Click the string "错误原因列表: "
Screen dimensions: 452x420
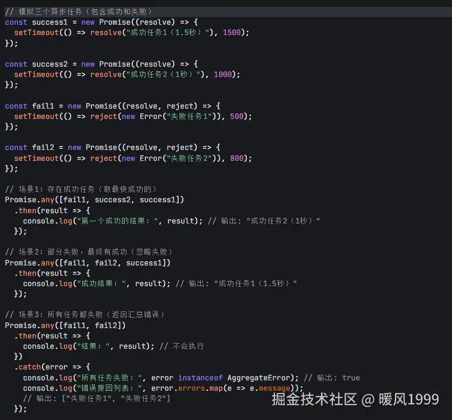tap(109, 388)
